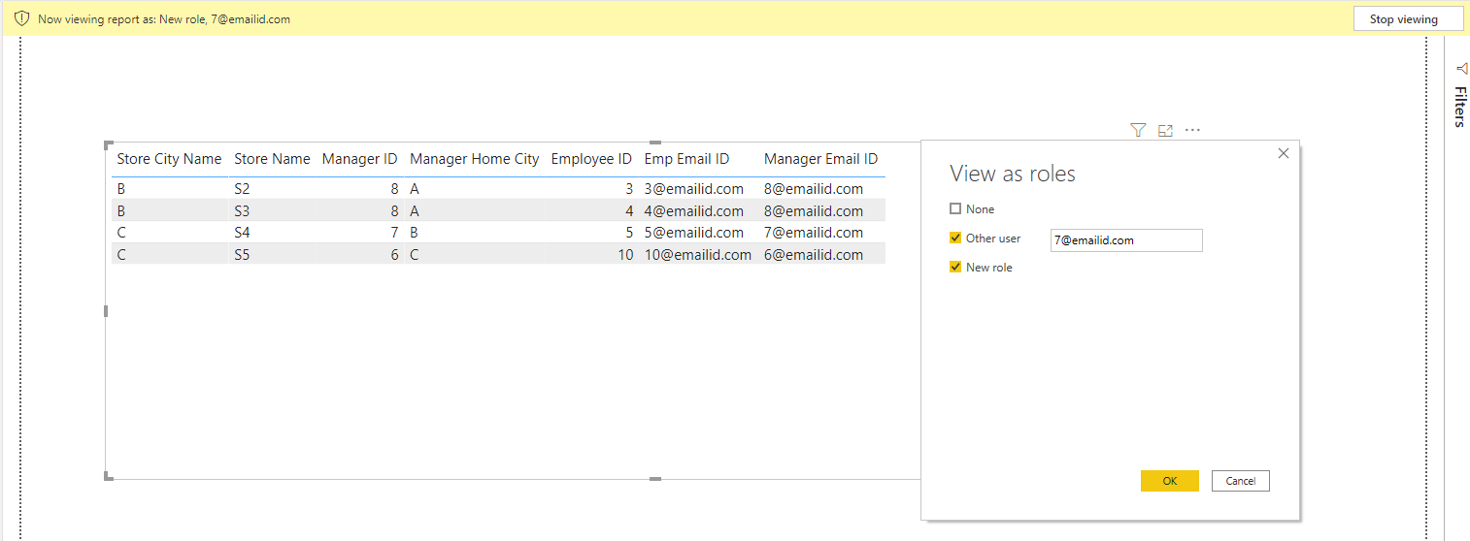This screenshot has width=1470, height=541.
Task: Select the 4@emailid.com cell
Action: (693, 211)
